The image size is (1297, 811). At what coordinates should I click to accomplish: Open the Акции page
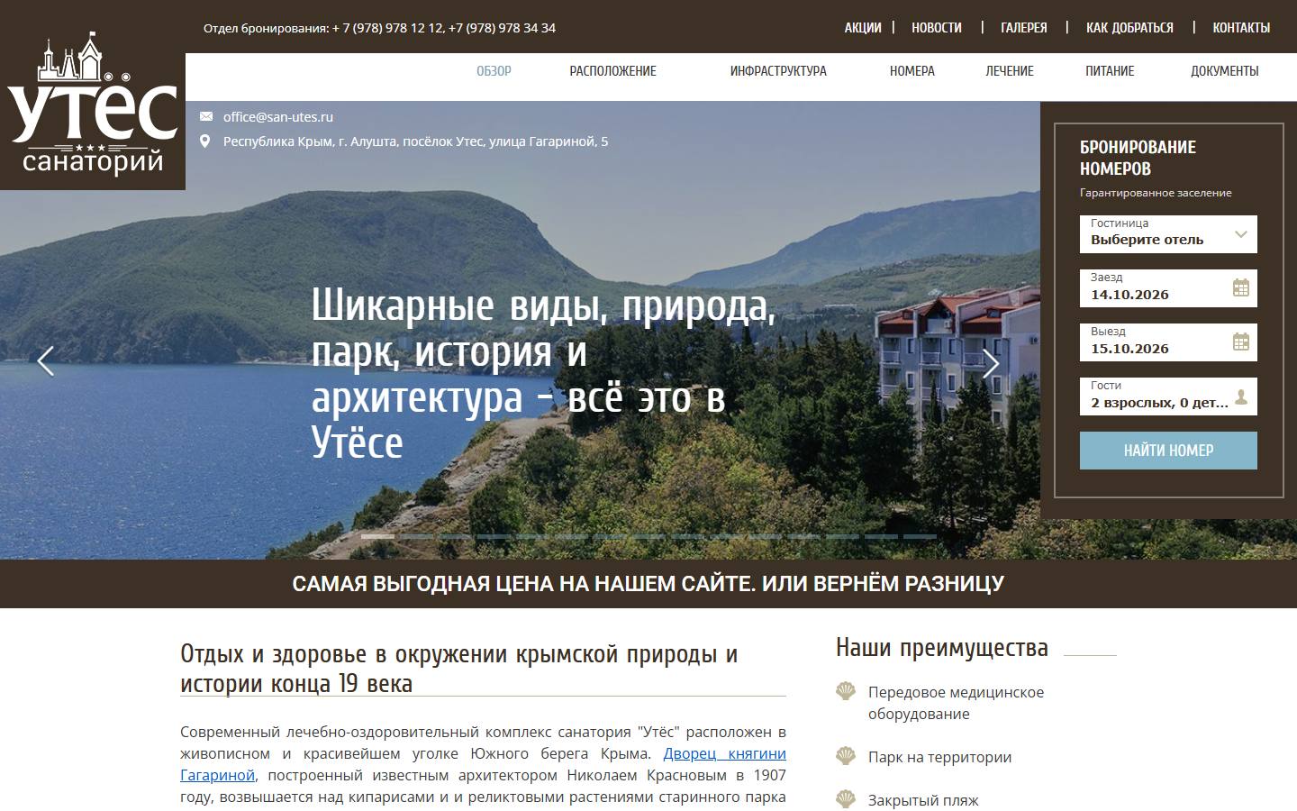point(863,28)
